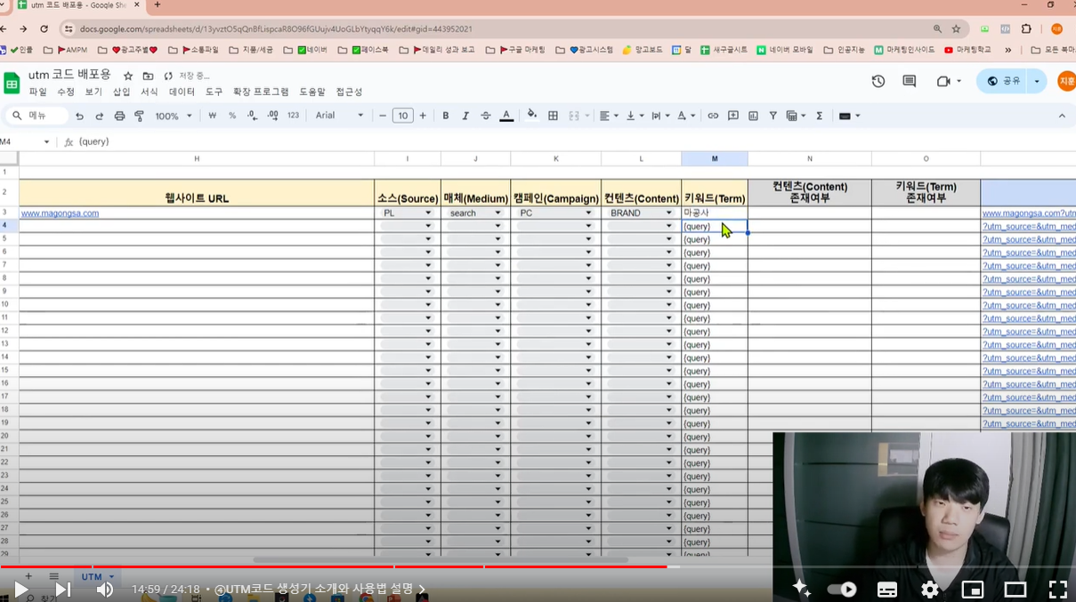Open the fill color bucket
Screen dimensions: 1076x602
[x=532, y=115]
